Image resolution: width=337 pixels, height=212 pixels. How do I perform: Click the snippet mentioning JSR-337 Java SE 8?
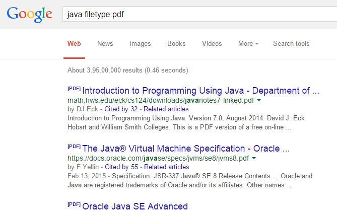click(x=190, y=181)
